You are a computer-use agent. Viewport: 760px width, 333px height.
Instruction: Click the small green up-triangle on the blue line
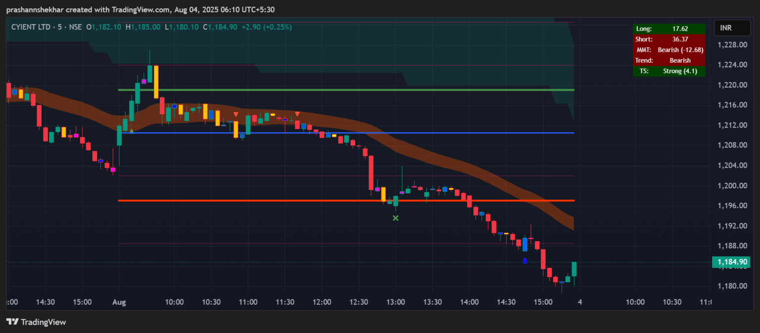tap(131, 130)
